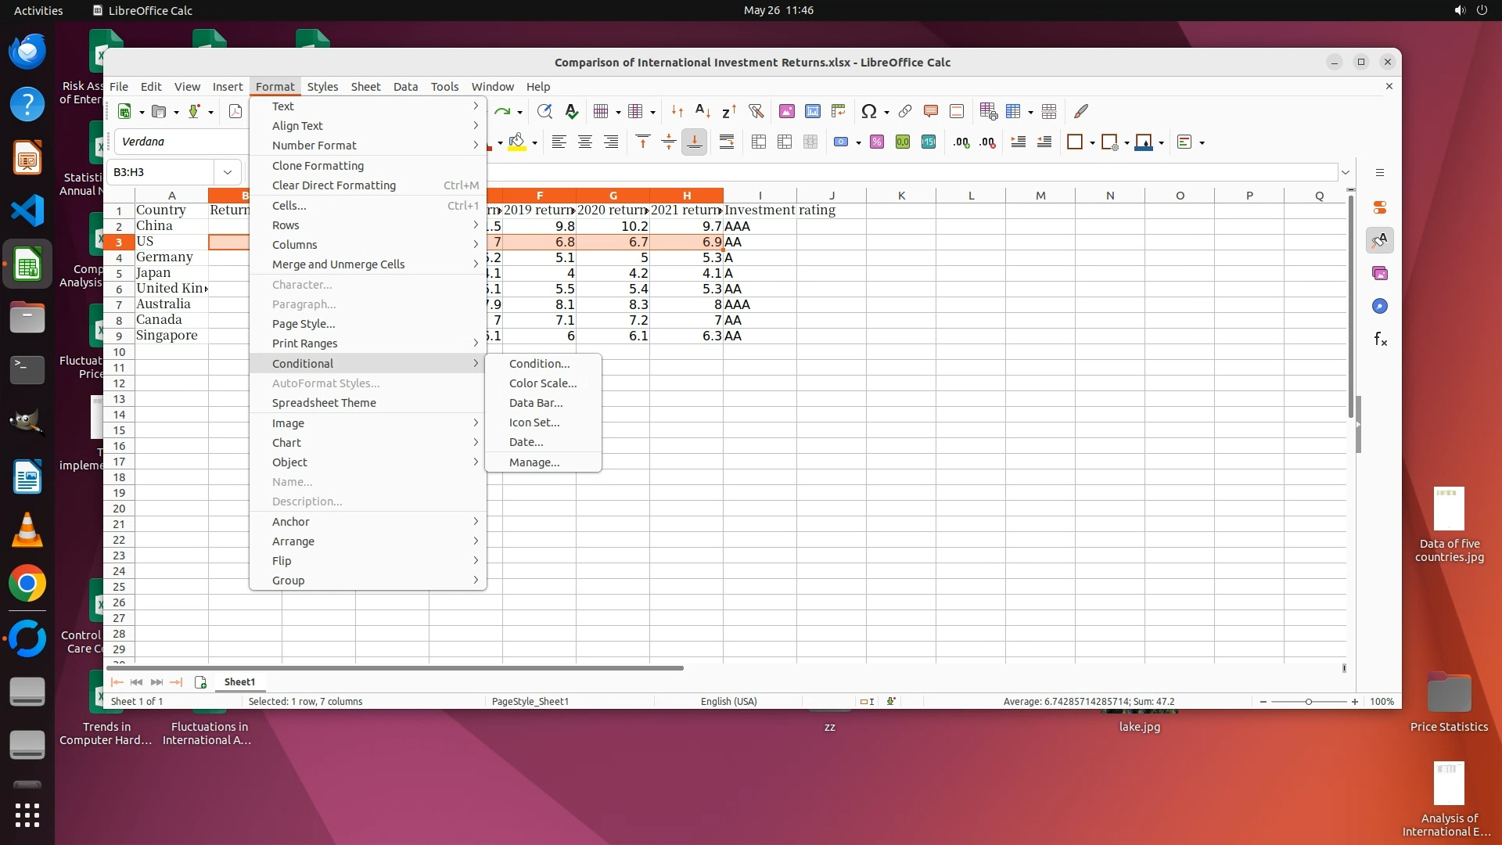Open the Navigator sidebar compass icon
Image resolution: width=1502 pixels, height=845 pixels.
coord(1380,306)
